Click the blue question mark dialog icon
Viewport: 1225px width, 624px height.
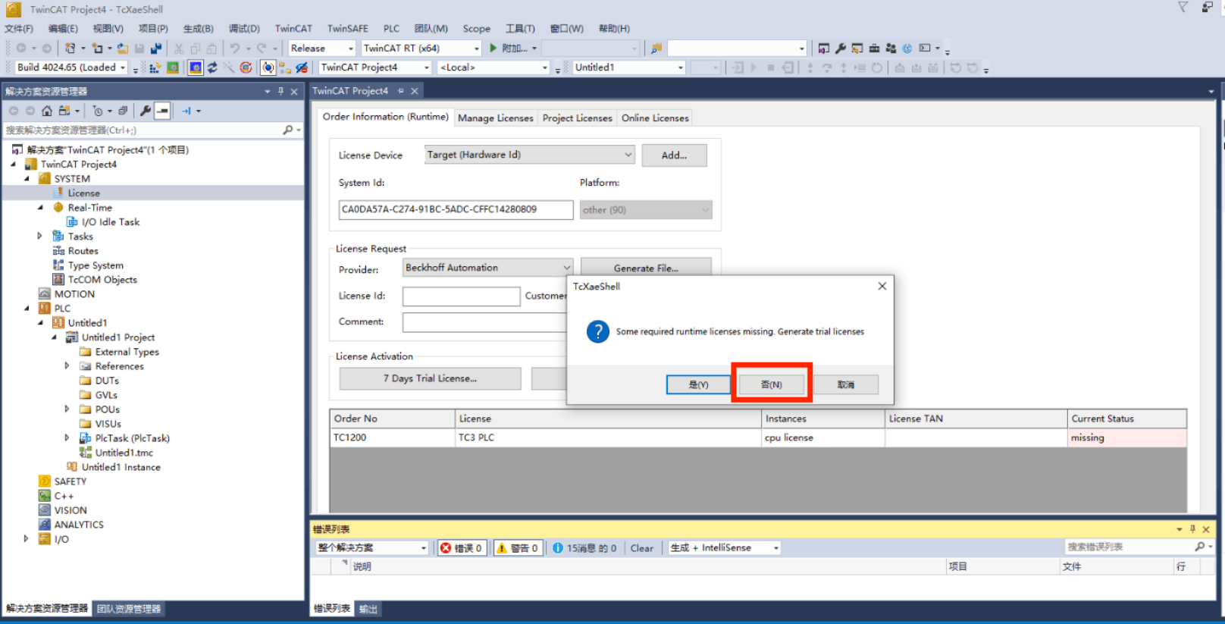(597, 332)
